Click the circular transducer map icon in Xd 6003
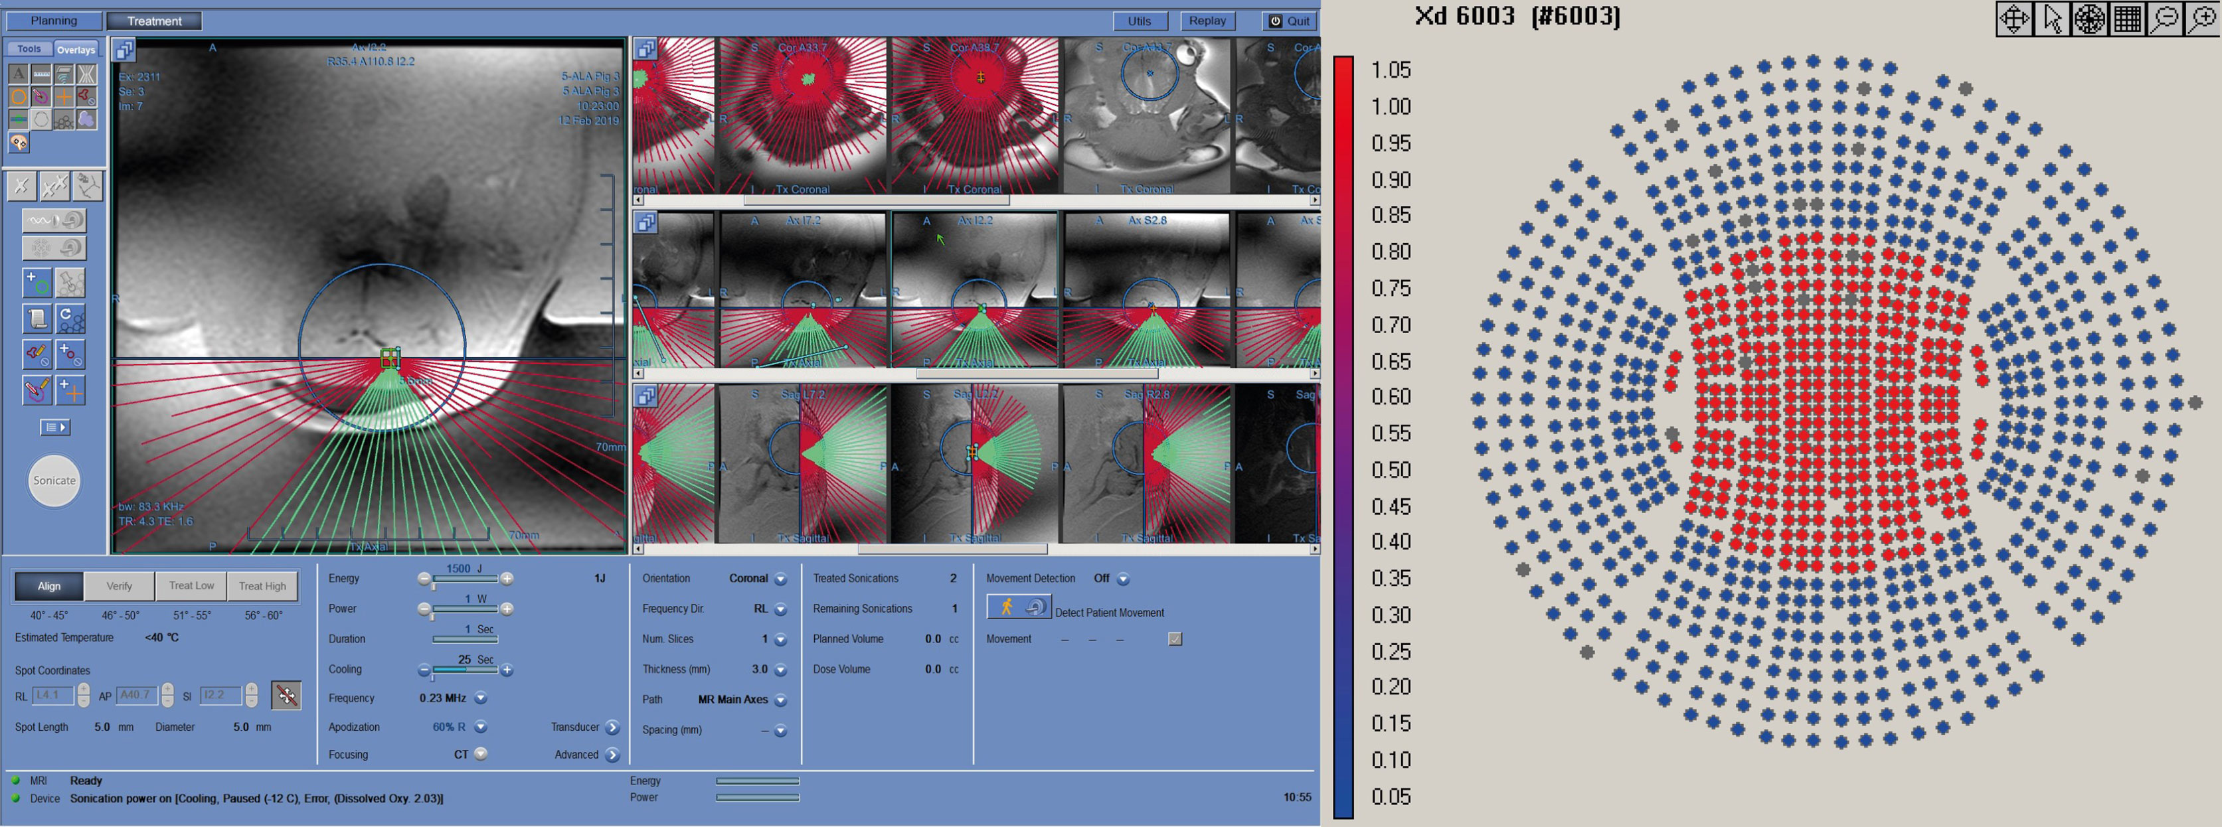Screen dimensions: 2222x827 click(x=2089, y=19)
